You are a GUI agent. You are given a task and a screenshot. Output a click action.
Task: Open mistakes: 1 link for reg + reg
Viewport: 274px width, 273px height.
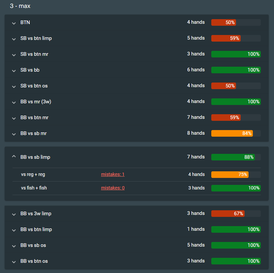point(113,174)
